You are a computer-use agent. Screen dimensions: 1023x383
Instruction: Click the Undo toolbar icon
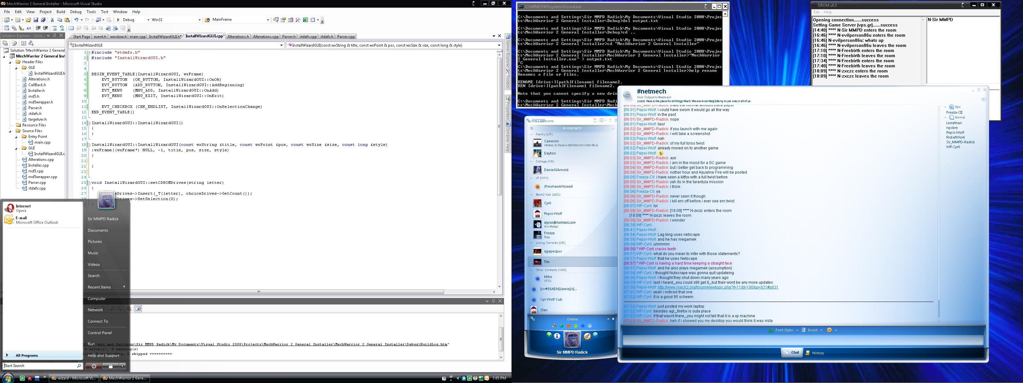click(x=77, y=20)
